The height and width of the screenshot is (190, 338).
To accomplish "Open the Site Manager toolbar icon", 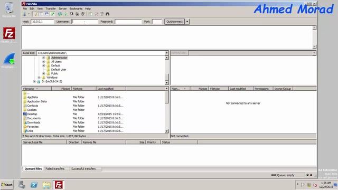I will 25,14.
